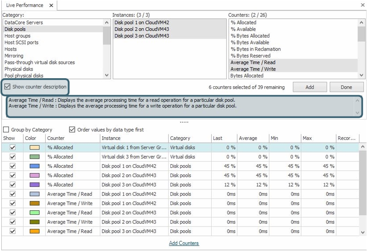Screen dimensions: 367x251
Task: Click the splitter grip dots
Action: tap(184, 122)
